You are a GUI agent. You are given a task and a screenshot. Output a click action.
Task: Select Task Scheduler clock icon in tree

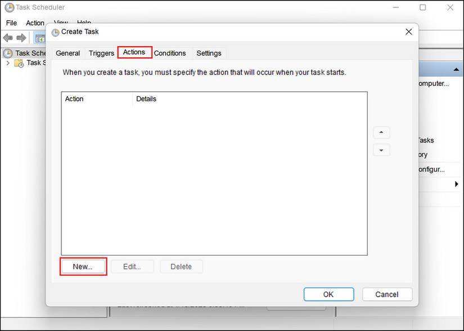[x=8, y=53]
